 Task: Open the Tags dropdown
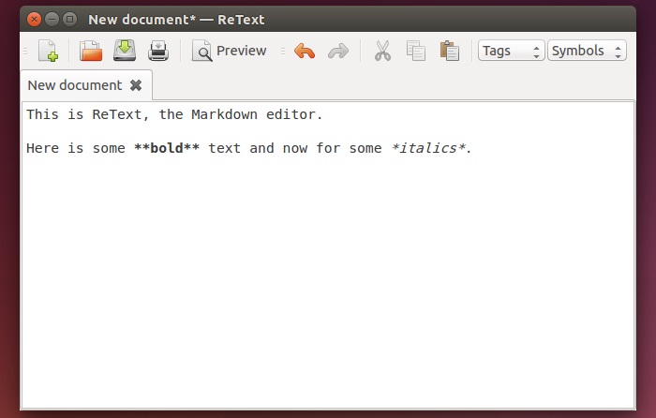[512, 51]
